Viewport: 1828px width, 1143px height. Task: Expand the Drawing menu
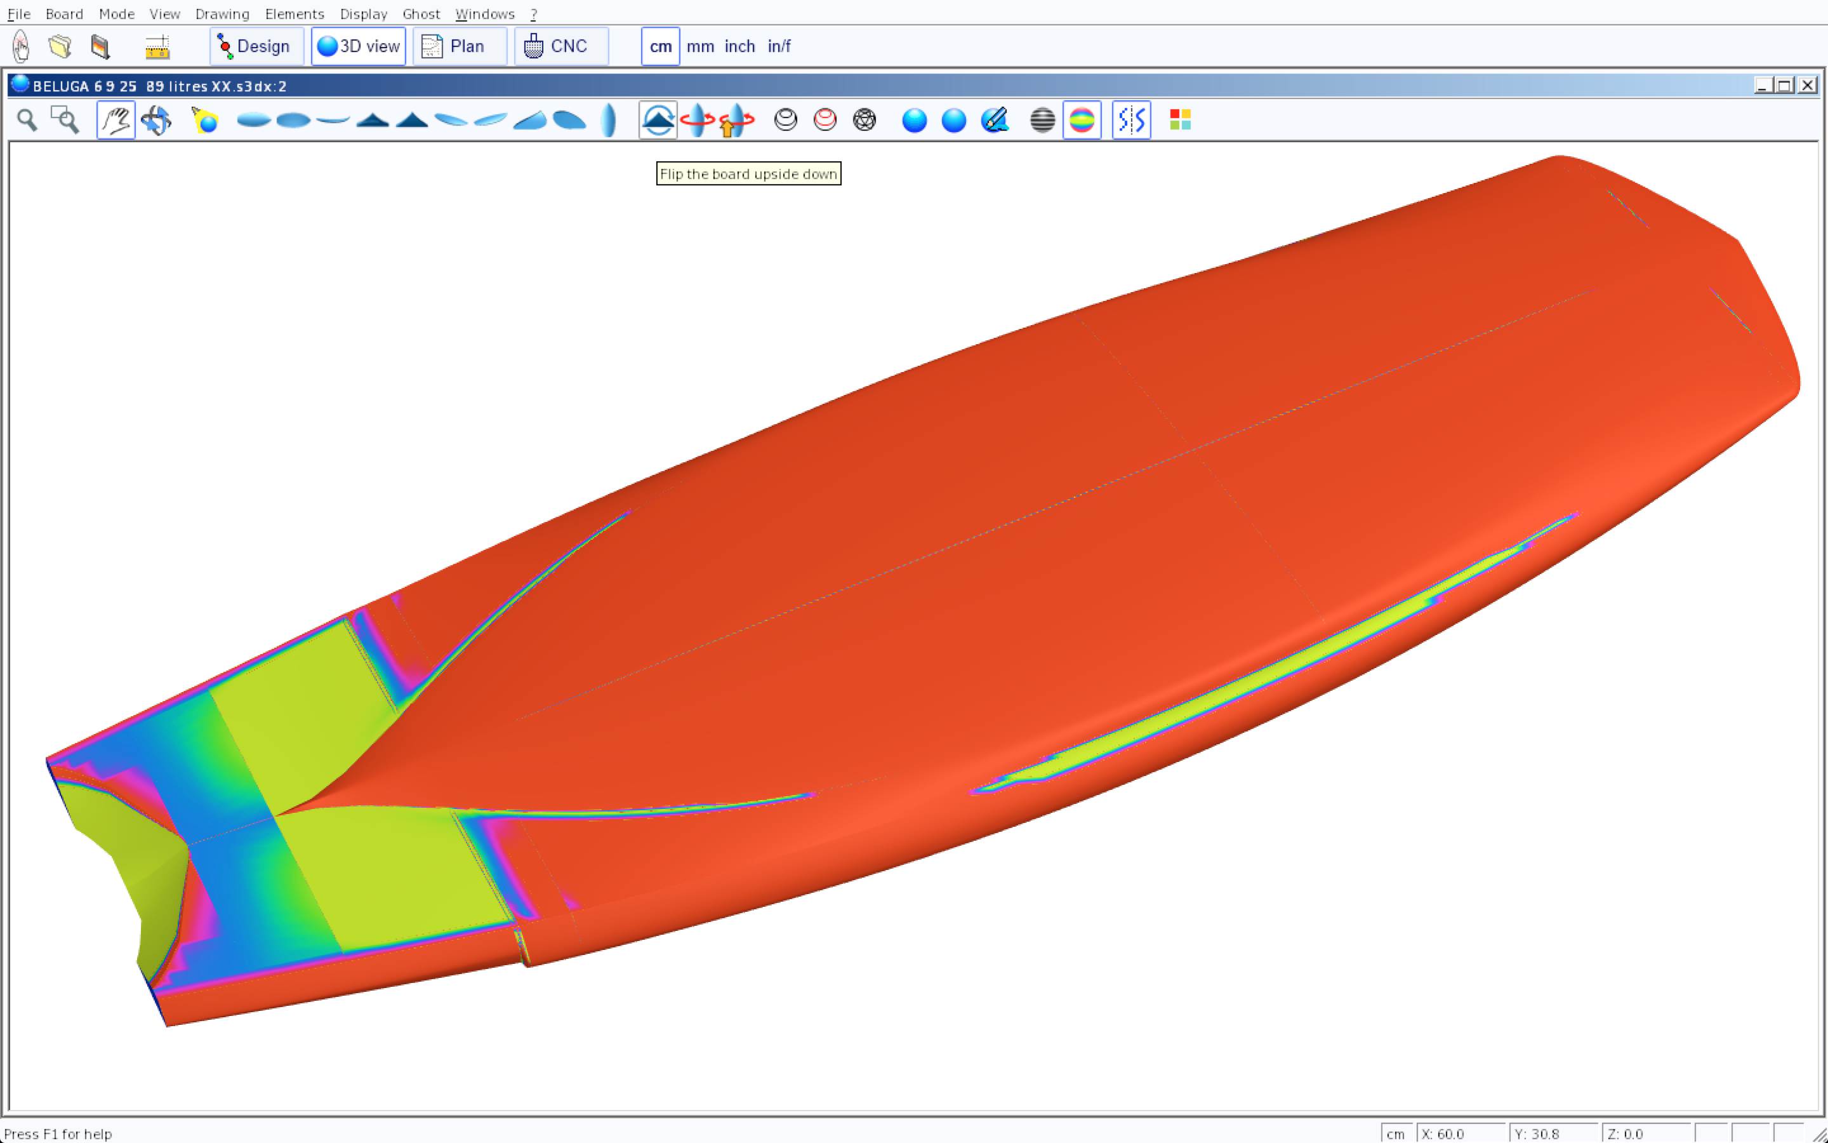pyautogui.click(x=222, y=13)
